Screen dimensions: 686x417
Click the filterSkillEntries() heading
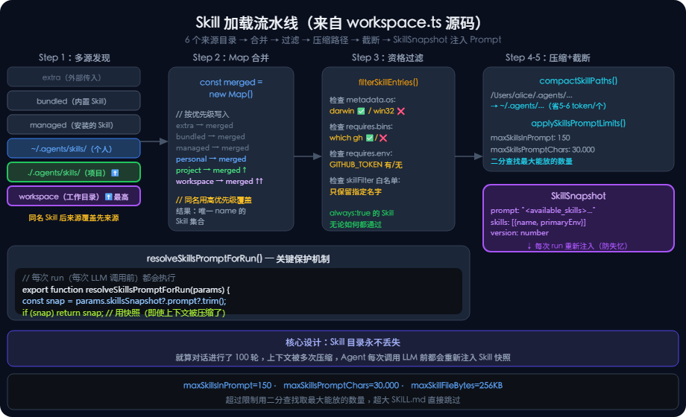coord(388,82)
